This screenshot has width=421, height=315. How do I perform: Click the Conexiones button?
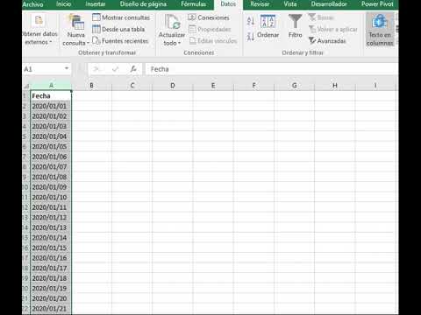click(x=209, y=17)
